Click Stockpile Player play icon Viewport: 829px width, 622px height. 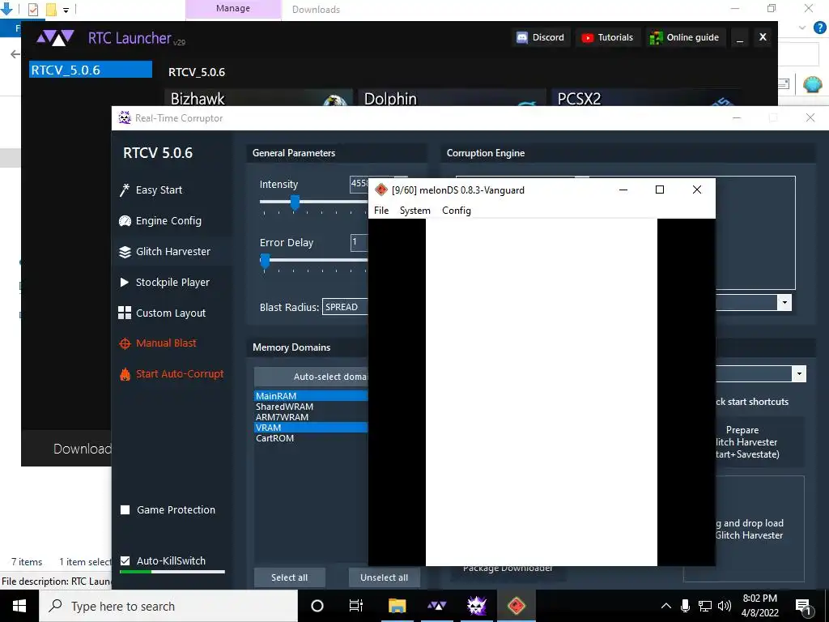pos(125,283)
